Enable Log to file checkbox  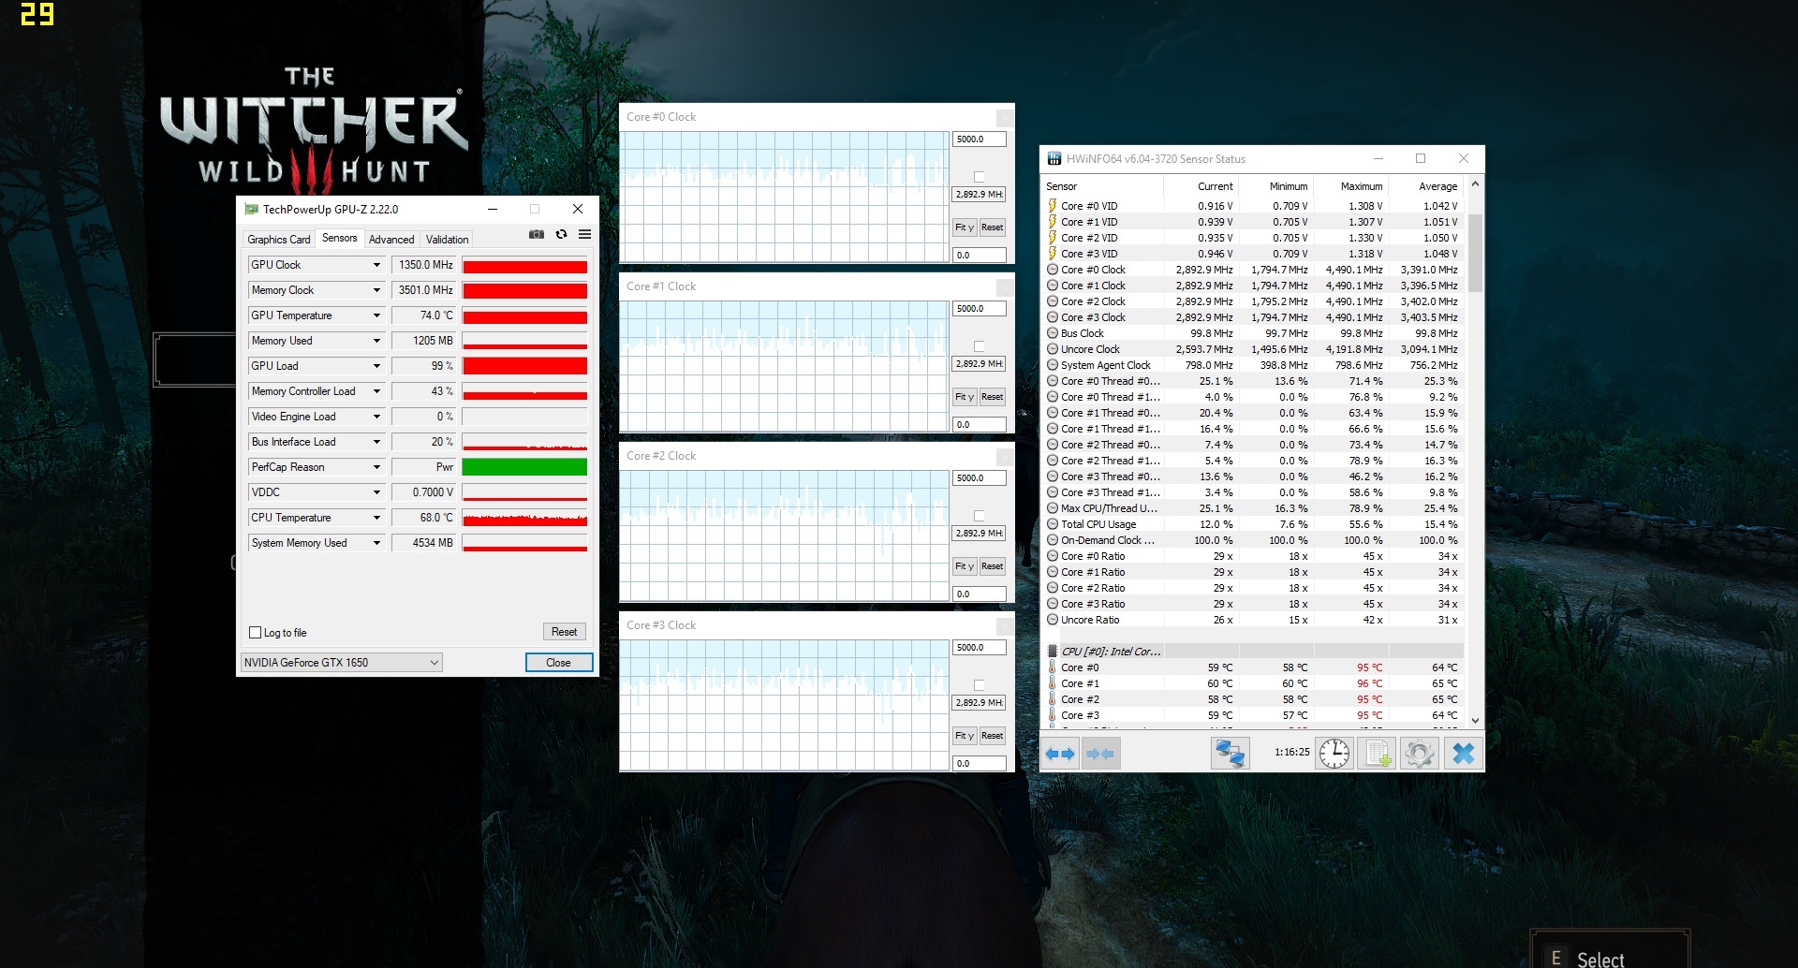[255, 633]
